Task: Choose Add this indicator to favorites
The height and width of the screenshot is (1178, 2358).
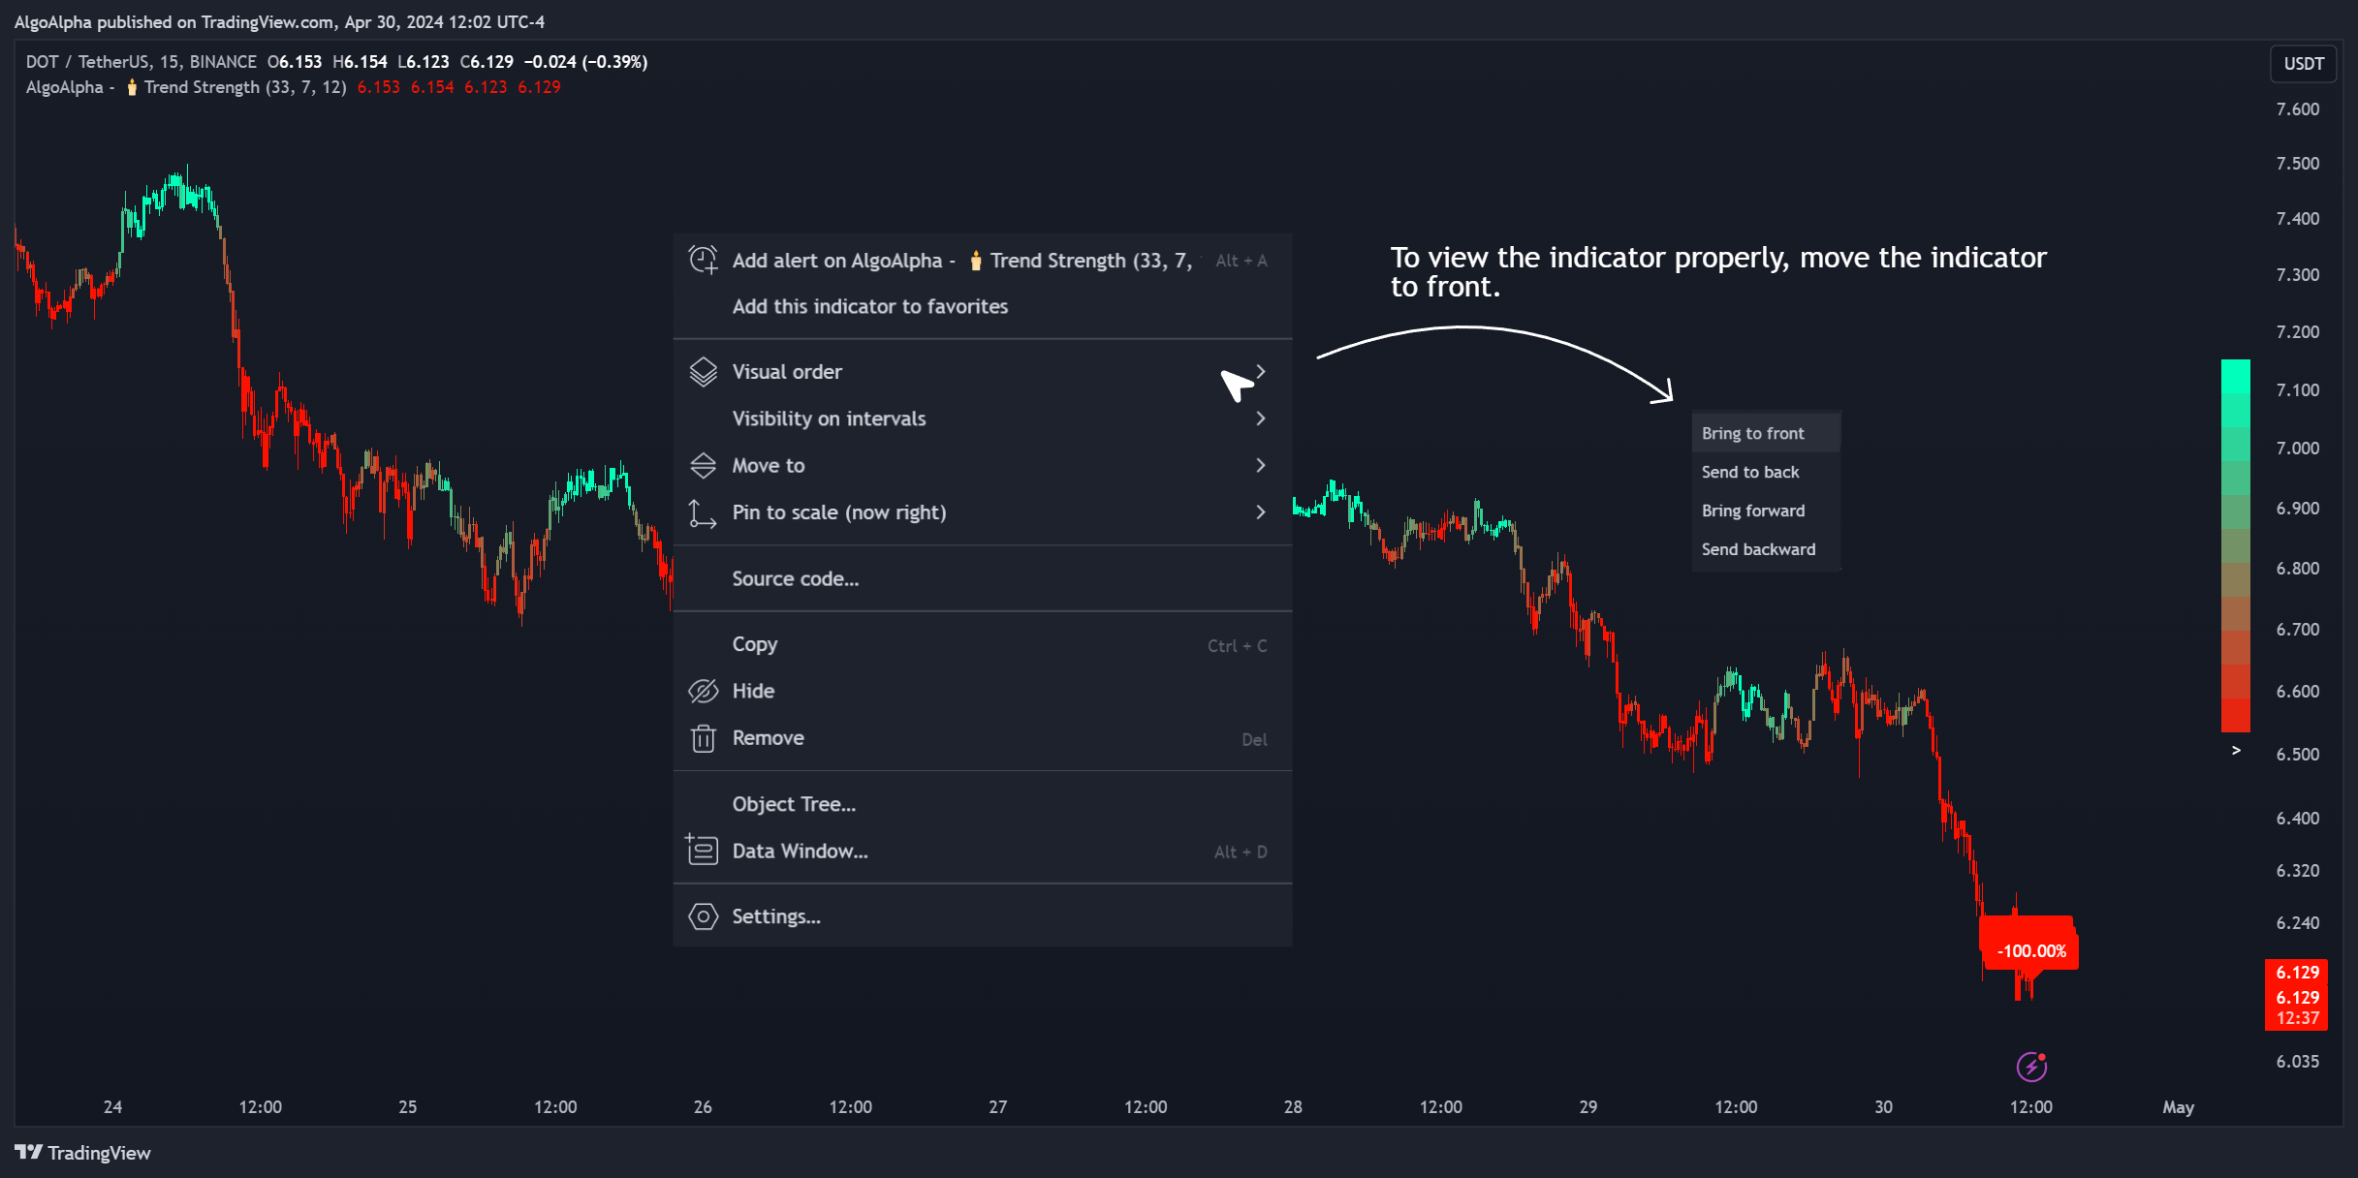Action: point(982,306)
